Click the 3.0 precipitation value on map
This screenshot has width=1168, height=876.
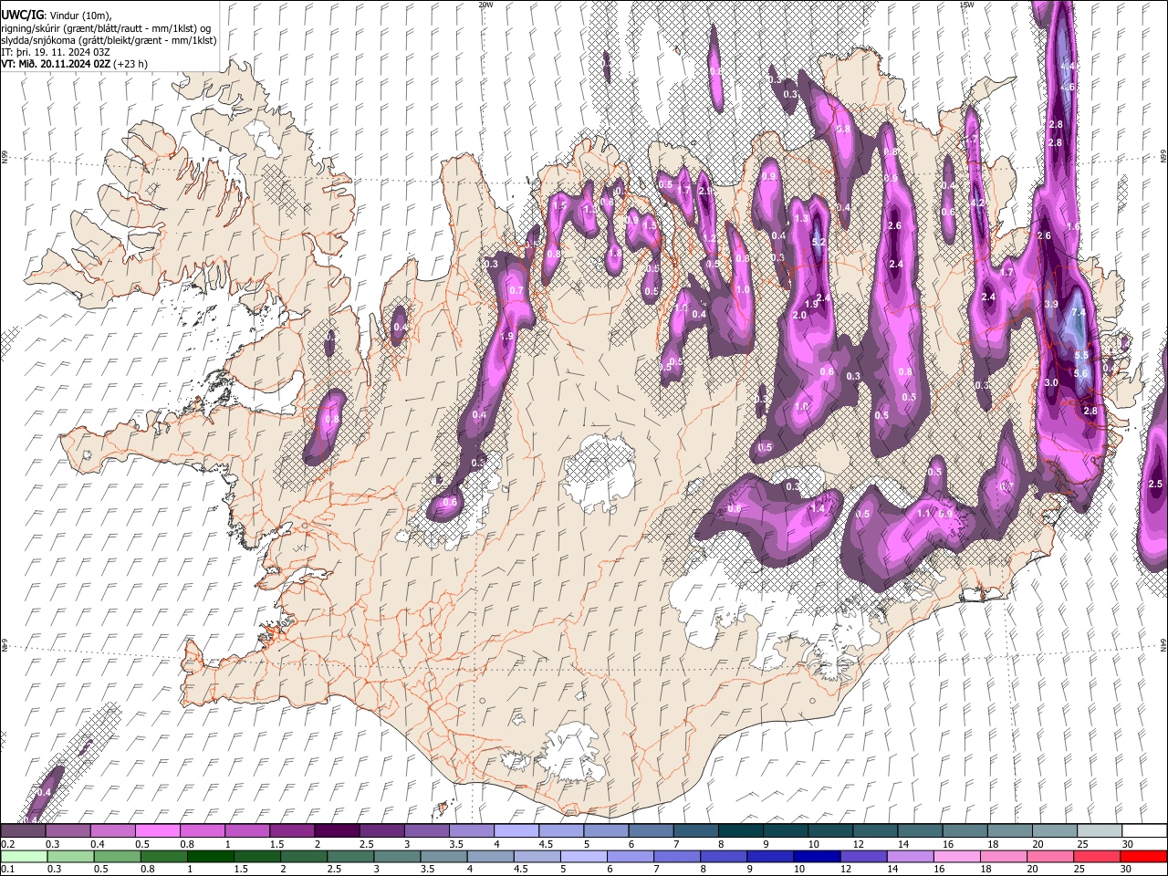coord(1051,383)
